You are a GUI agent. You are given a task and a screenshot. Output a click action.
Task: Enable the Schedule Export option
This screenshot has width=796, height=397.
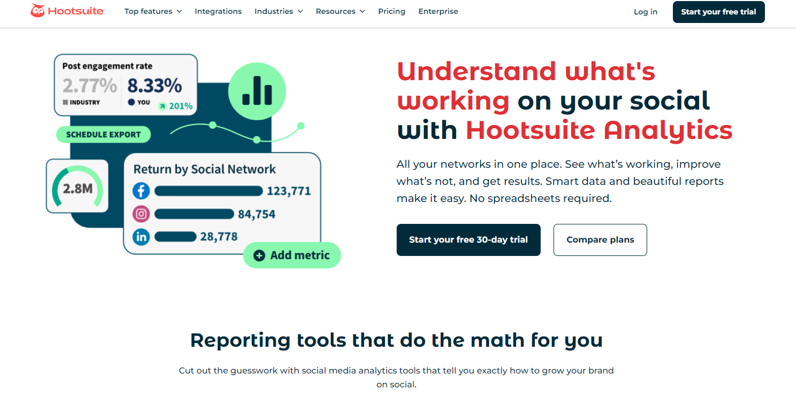[x=103, y=134]
